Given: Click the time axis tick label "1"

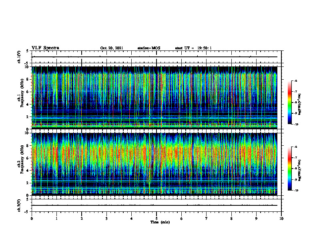Looking at the screenshot, I should point(56,219).
